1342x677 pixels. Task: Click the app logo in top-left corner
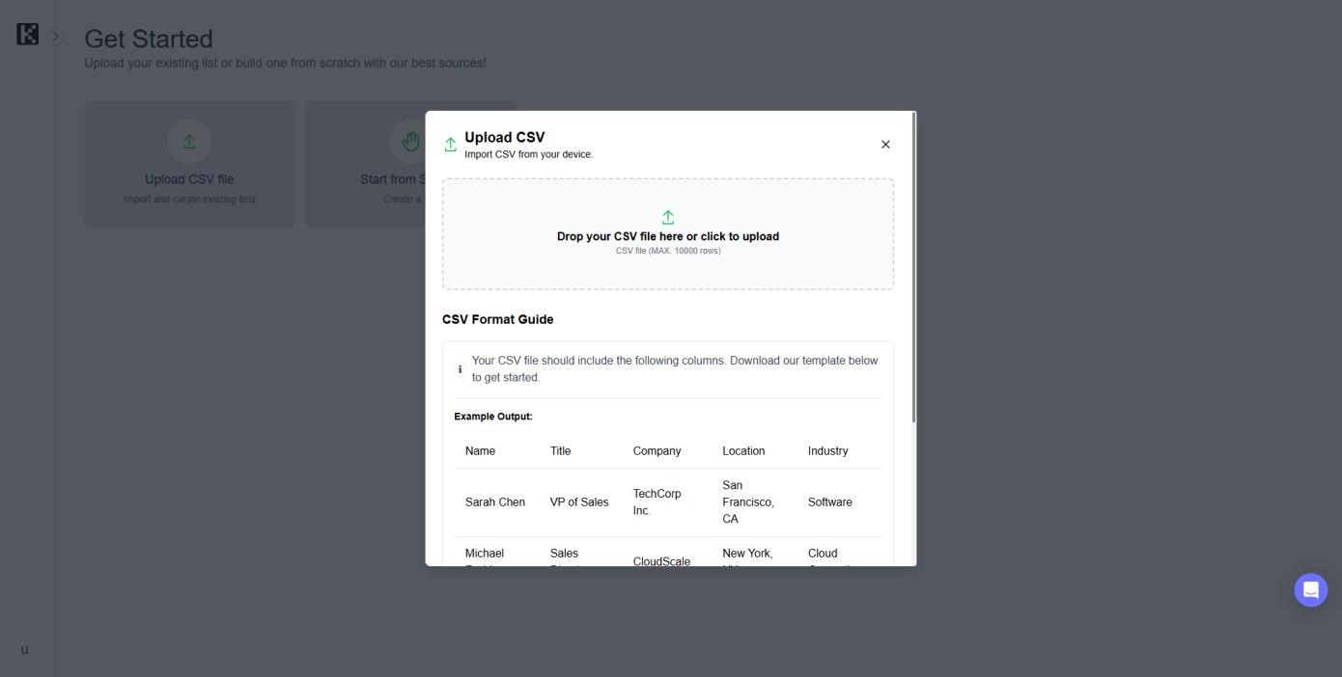click(x=28, y=35)
